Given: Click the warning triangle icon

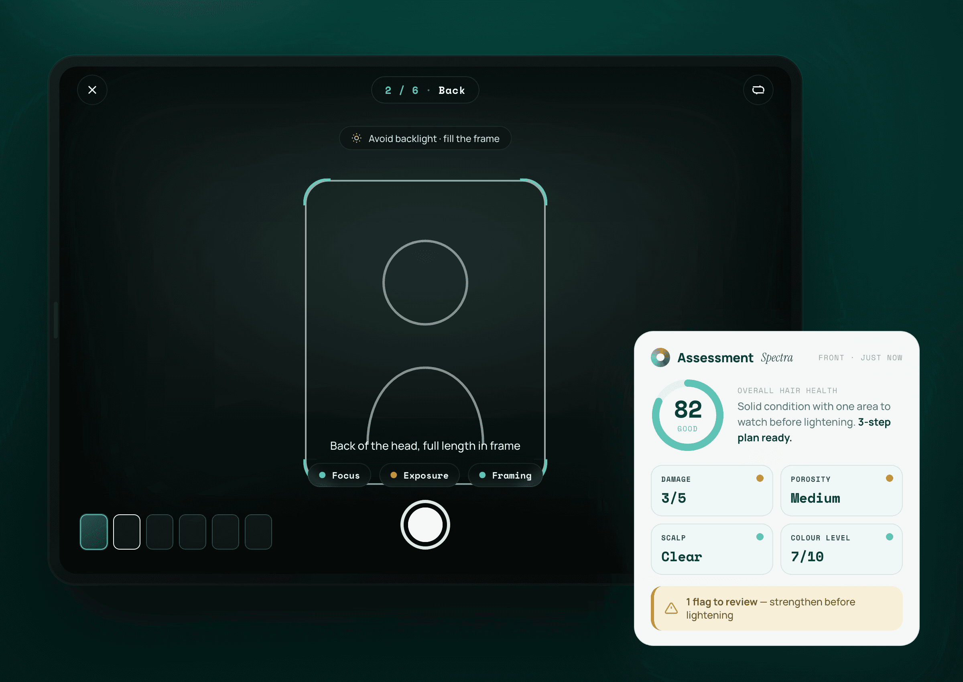Looking at the screenshot, I should click(671, 608).
